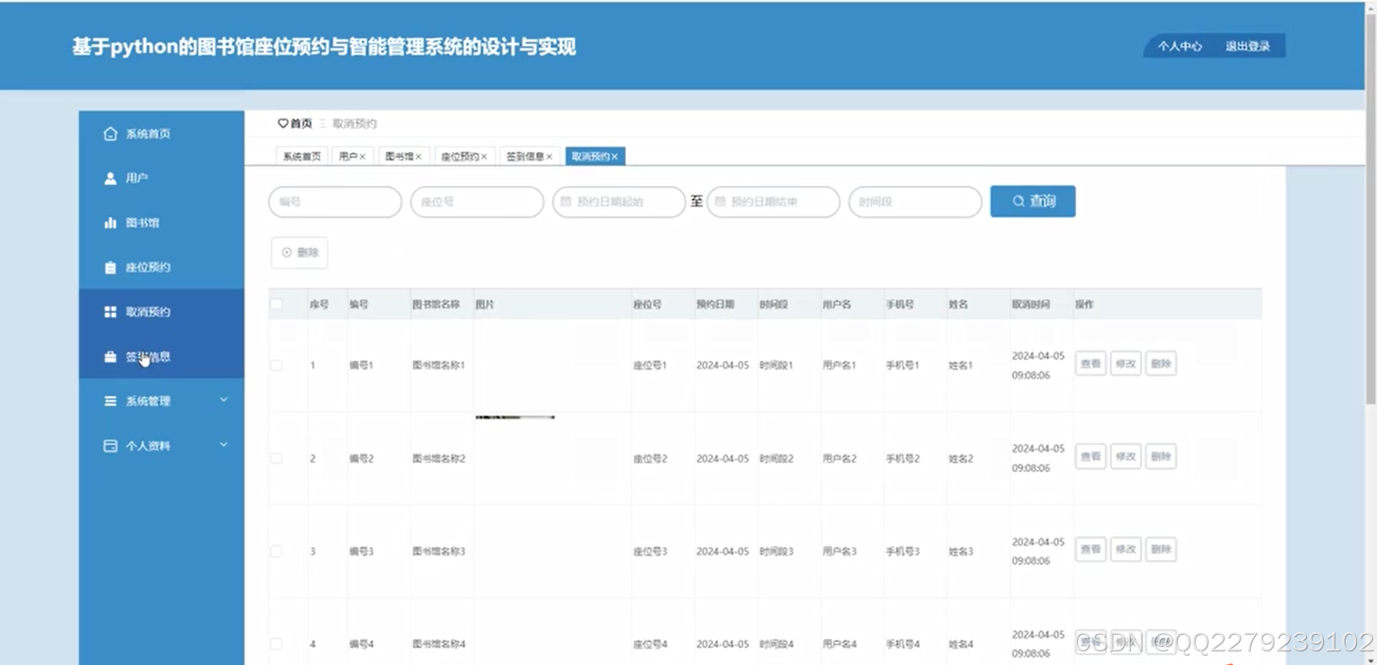Click the 删除 button above the table

[299, 252]
